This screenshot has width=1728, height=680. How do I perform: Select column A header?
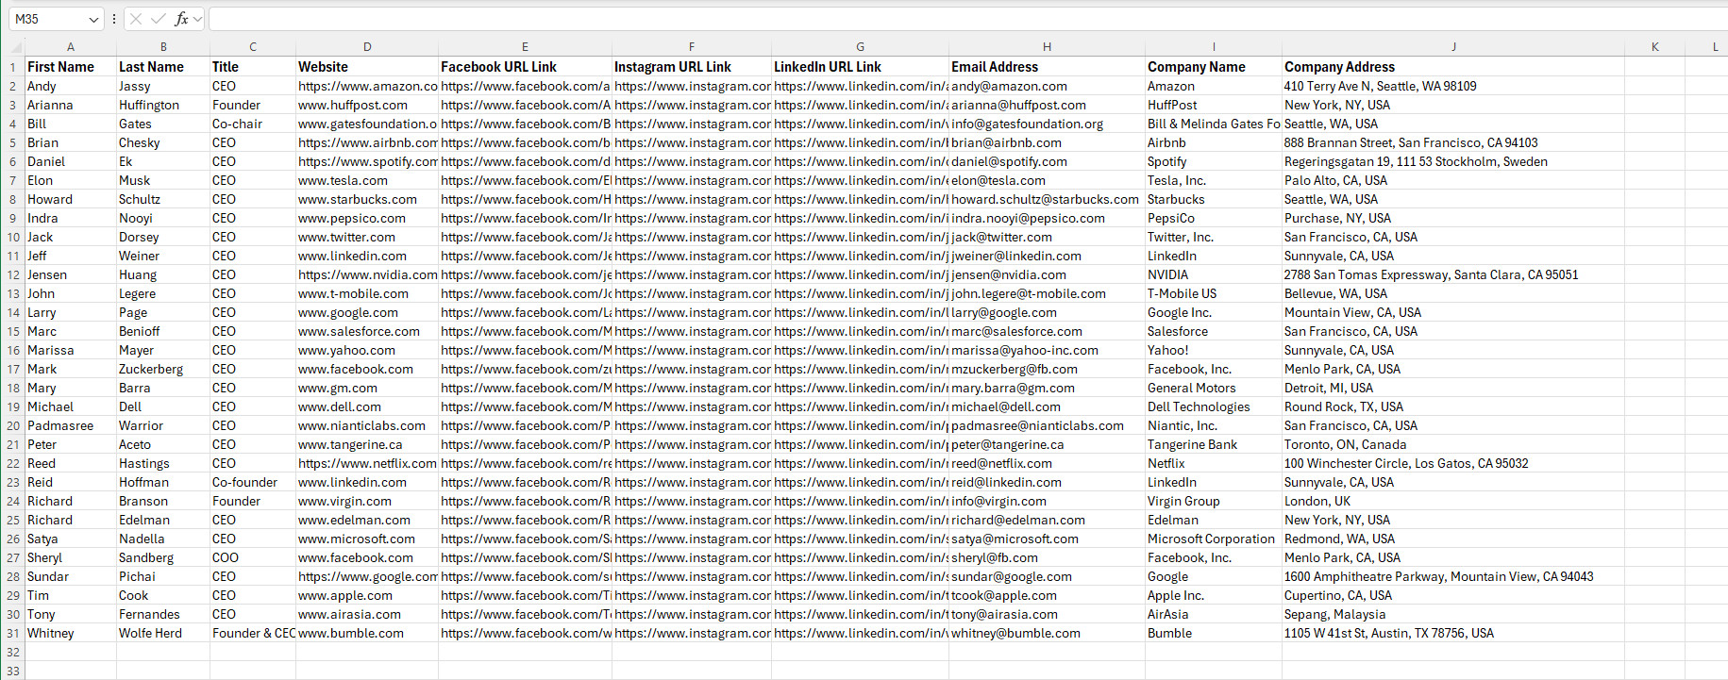pos(71,46)
